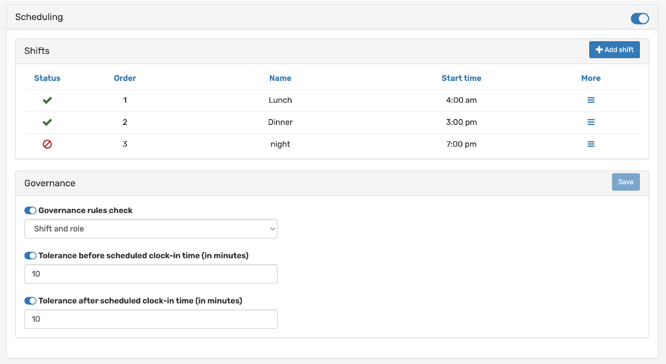Sort shifts by Name column header
This screenshot has height=364, width=666.
tap(280, 78)
